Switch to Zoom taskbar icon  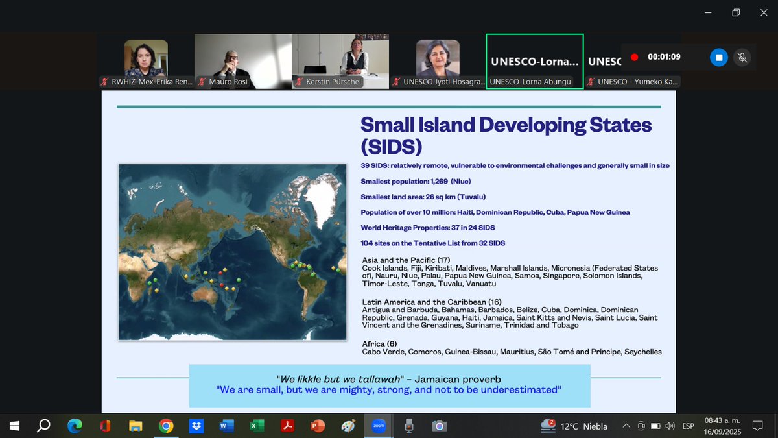coord(378,426)
